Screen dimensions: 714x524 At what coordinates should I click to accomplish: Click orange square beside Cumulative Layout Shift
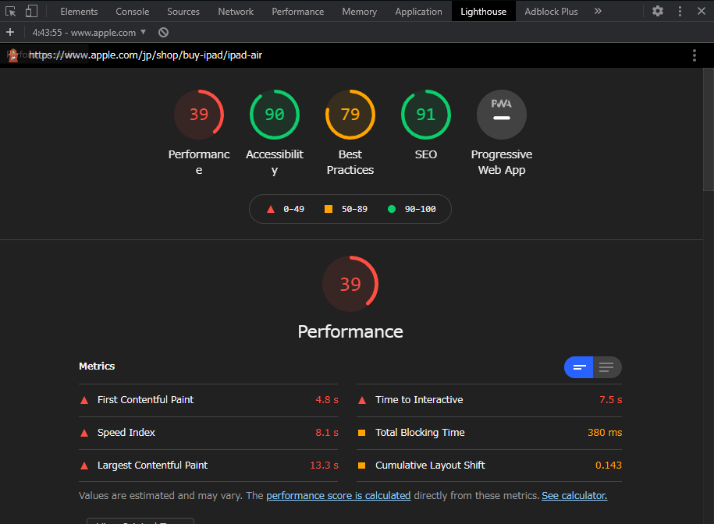tap(362, 466)
